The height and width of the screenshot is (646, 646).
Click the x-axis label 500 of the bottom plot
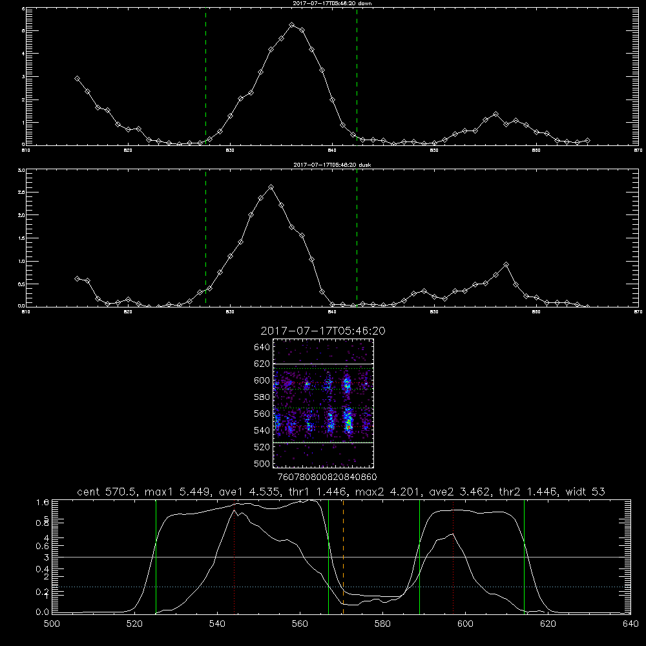(52, 624)
